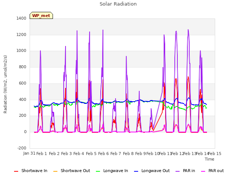Image resolution: width=237 pixels, height=178 pixels.
Task: Click the red Shortwave In legend swatch
Action: point(16,171)
